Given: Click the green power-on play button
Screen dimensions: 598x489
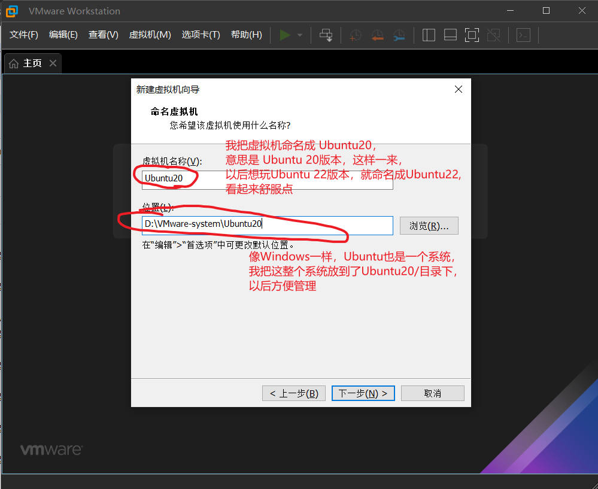Looking at the screenshot, I should click(285, 35).
